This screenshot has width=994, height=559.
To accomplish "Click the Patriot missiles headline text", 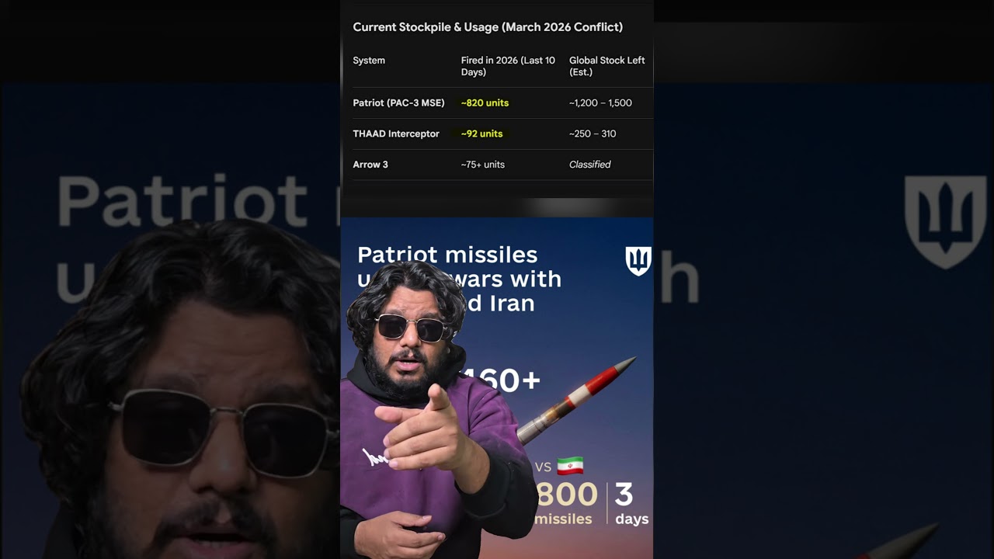I will tap(447, 255).
